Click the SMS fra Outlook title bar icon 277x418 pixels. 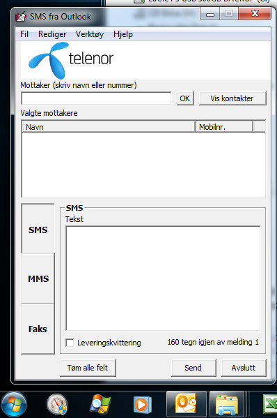pyautogui.click(x=21, y=17)
